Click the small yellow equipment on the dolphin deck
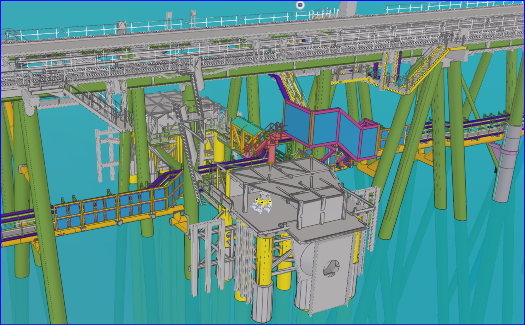Viewport: 525px width, 325px height. [x=264, y=200]
